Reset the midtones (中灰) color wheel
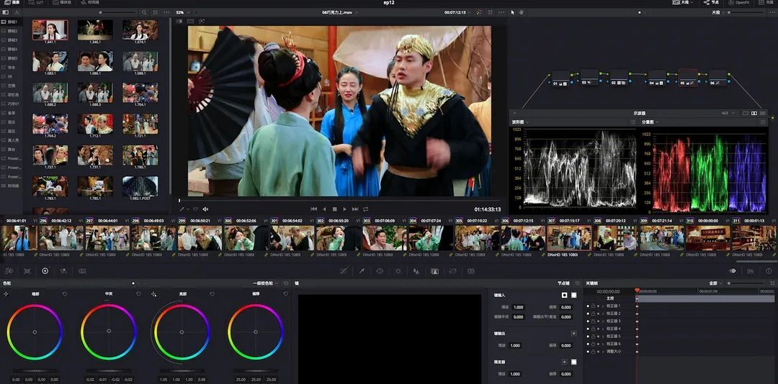The height and width of the screenshot is (384, 778). (x=138, y=294)
